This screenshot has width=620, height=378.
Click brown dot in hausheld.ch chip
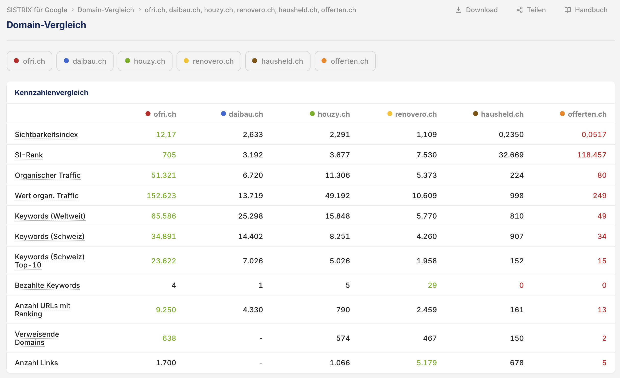(x=255, y=61)
